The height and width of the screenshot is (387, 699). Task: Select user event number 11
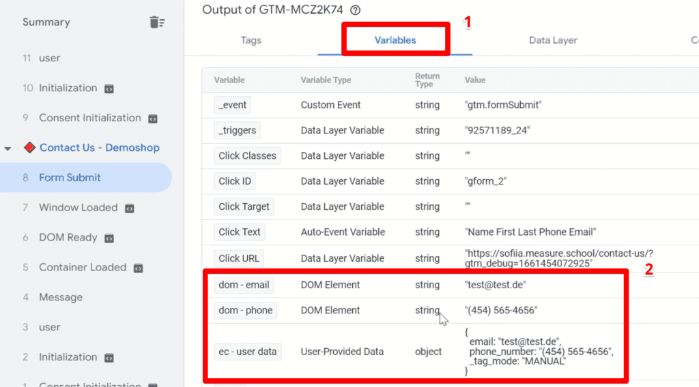(49, 59)
